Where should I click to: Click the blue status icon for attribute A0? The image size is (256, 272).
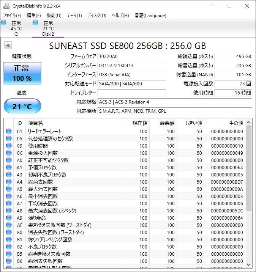click(x=9, y=160)
